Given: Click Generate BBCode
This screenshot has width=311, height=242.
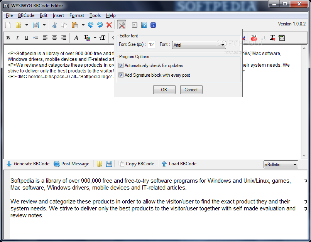Looking at the screenshot, I should [28, 164].
